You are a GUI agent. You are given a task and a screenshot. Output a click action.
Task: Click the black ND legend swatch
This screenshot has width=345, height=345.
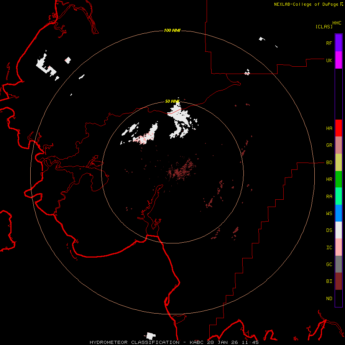click(x=338, y=298)
